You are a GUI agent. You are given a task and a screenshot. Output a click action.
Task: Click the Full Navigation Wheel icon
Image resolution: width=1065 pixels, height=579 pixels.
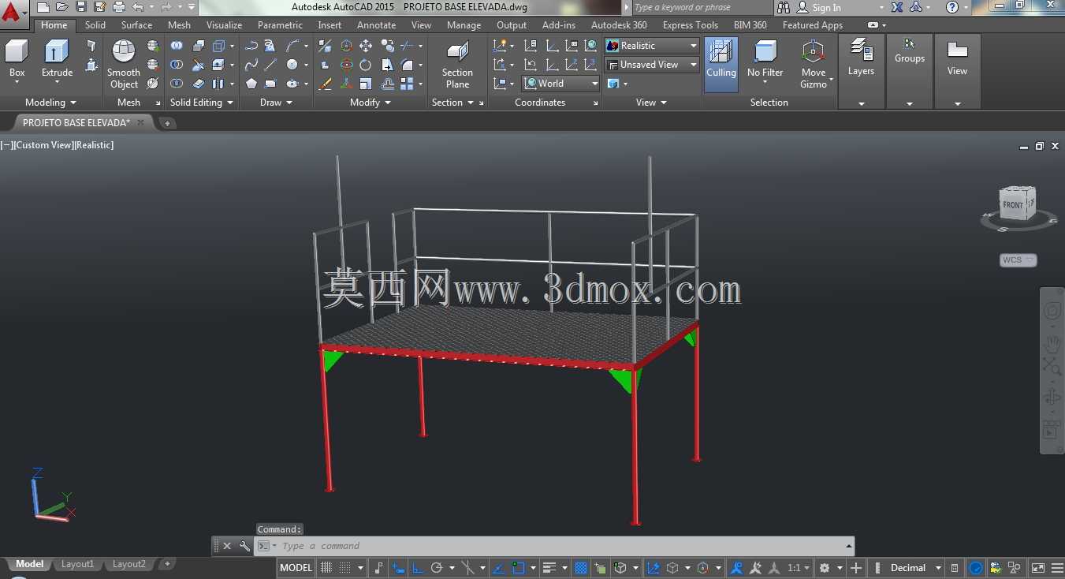[1052, 312]
